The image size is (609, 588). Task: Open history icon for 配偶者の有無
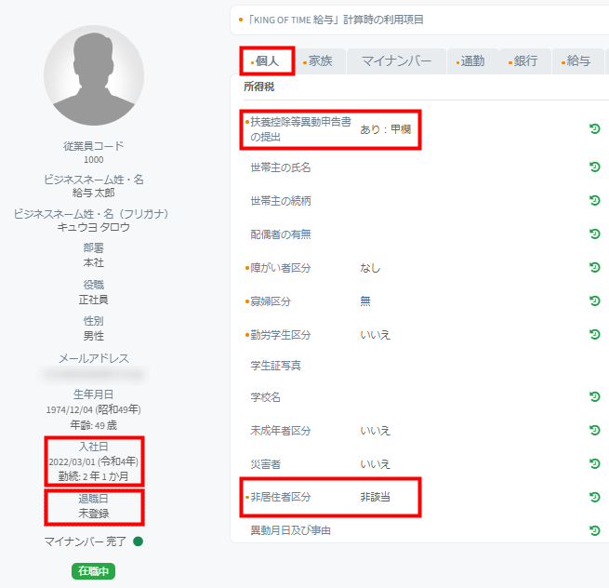(595, 234)
